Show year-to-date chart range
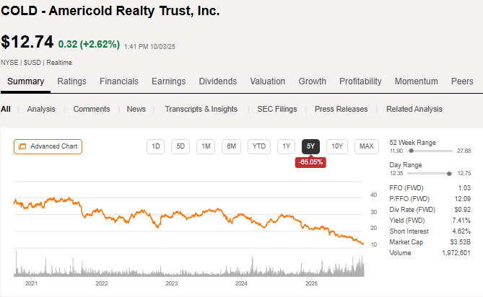Viewport: 483px width, 297px height. coord(258,147)
